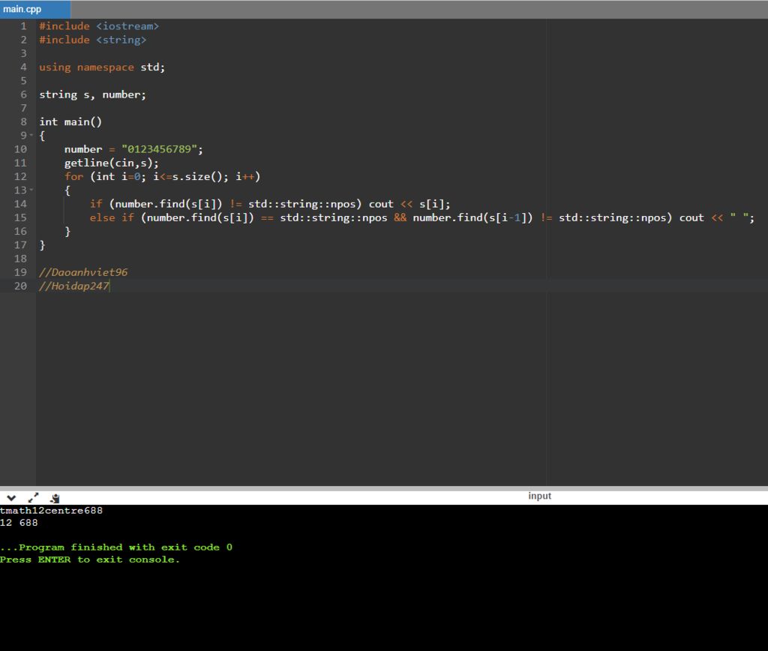The width and height of the screenshot is (768, 651).
Task: Fold the main function at line 9
Action: tap(31, 135)
